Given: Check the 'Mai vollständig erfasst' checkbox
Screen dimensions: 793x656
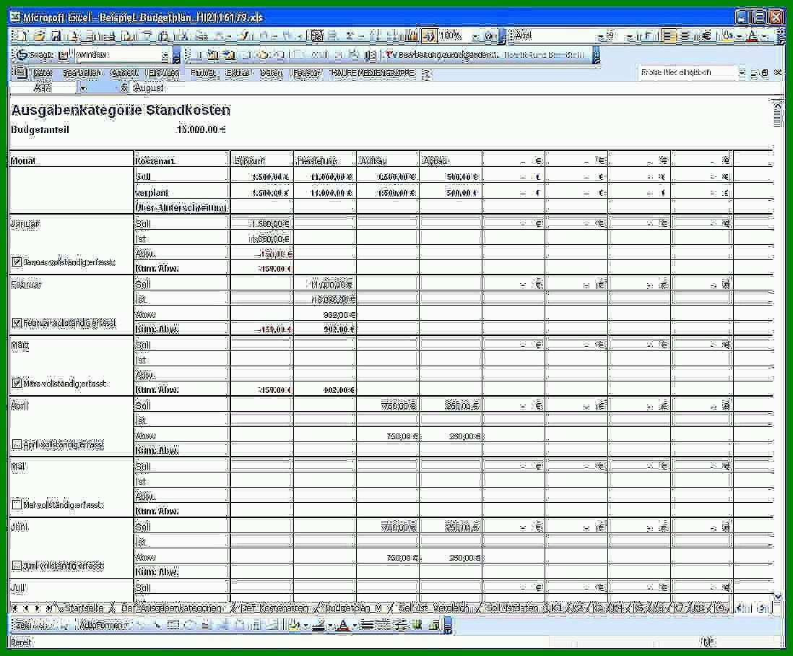Looking at the screenshot, I should 17,504.
